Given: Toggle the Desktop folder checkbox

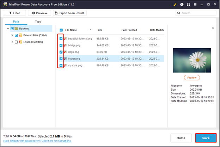Looking at the screenshot, I should 12,29.
